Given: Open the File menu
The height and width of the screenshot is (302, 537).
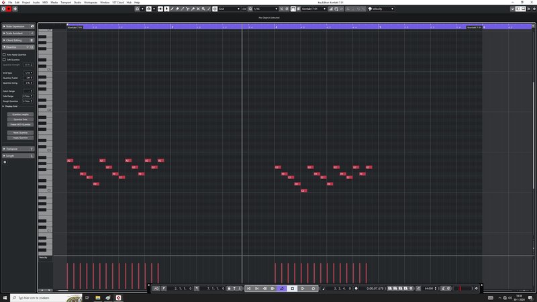Looking at the screenshot, I should coord(10,3).
